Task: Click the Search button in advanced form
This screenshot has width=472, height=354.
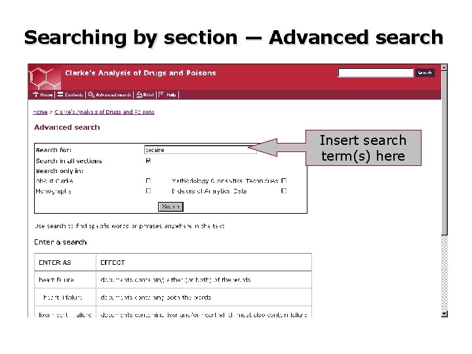Action: coord(170,206)
